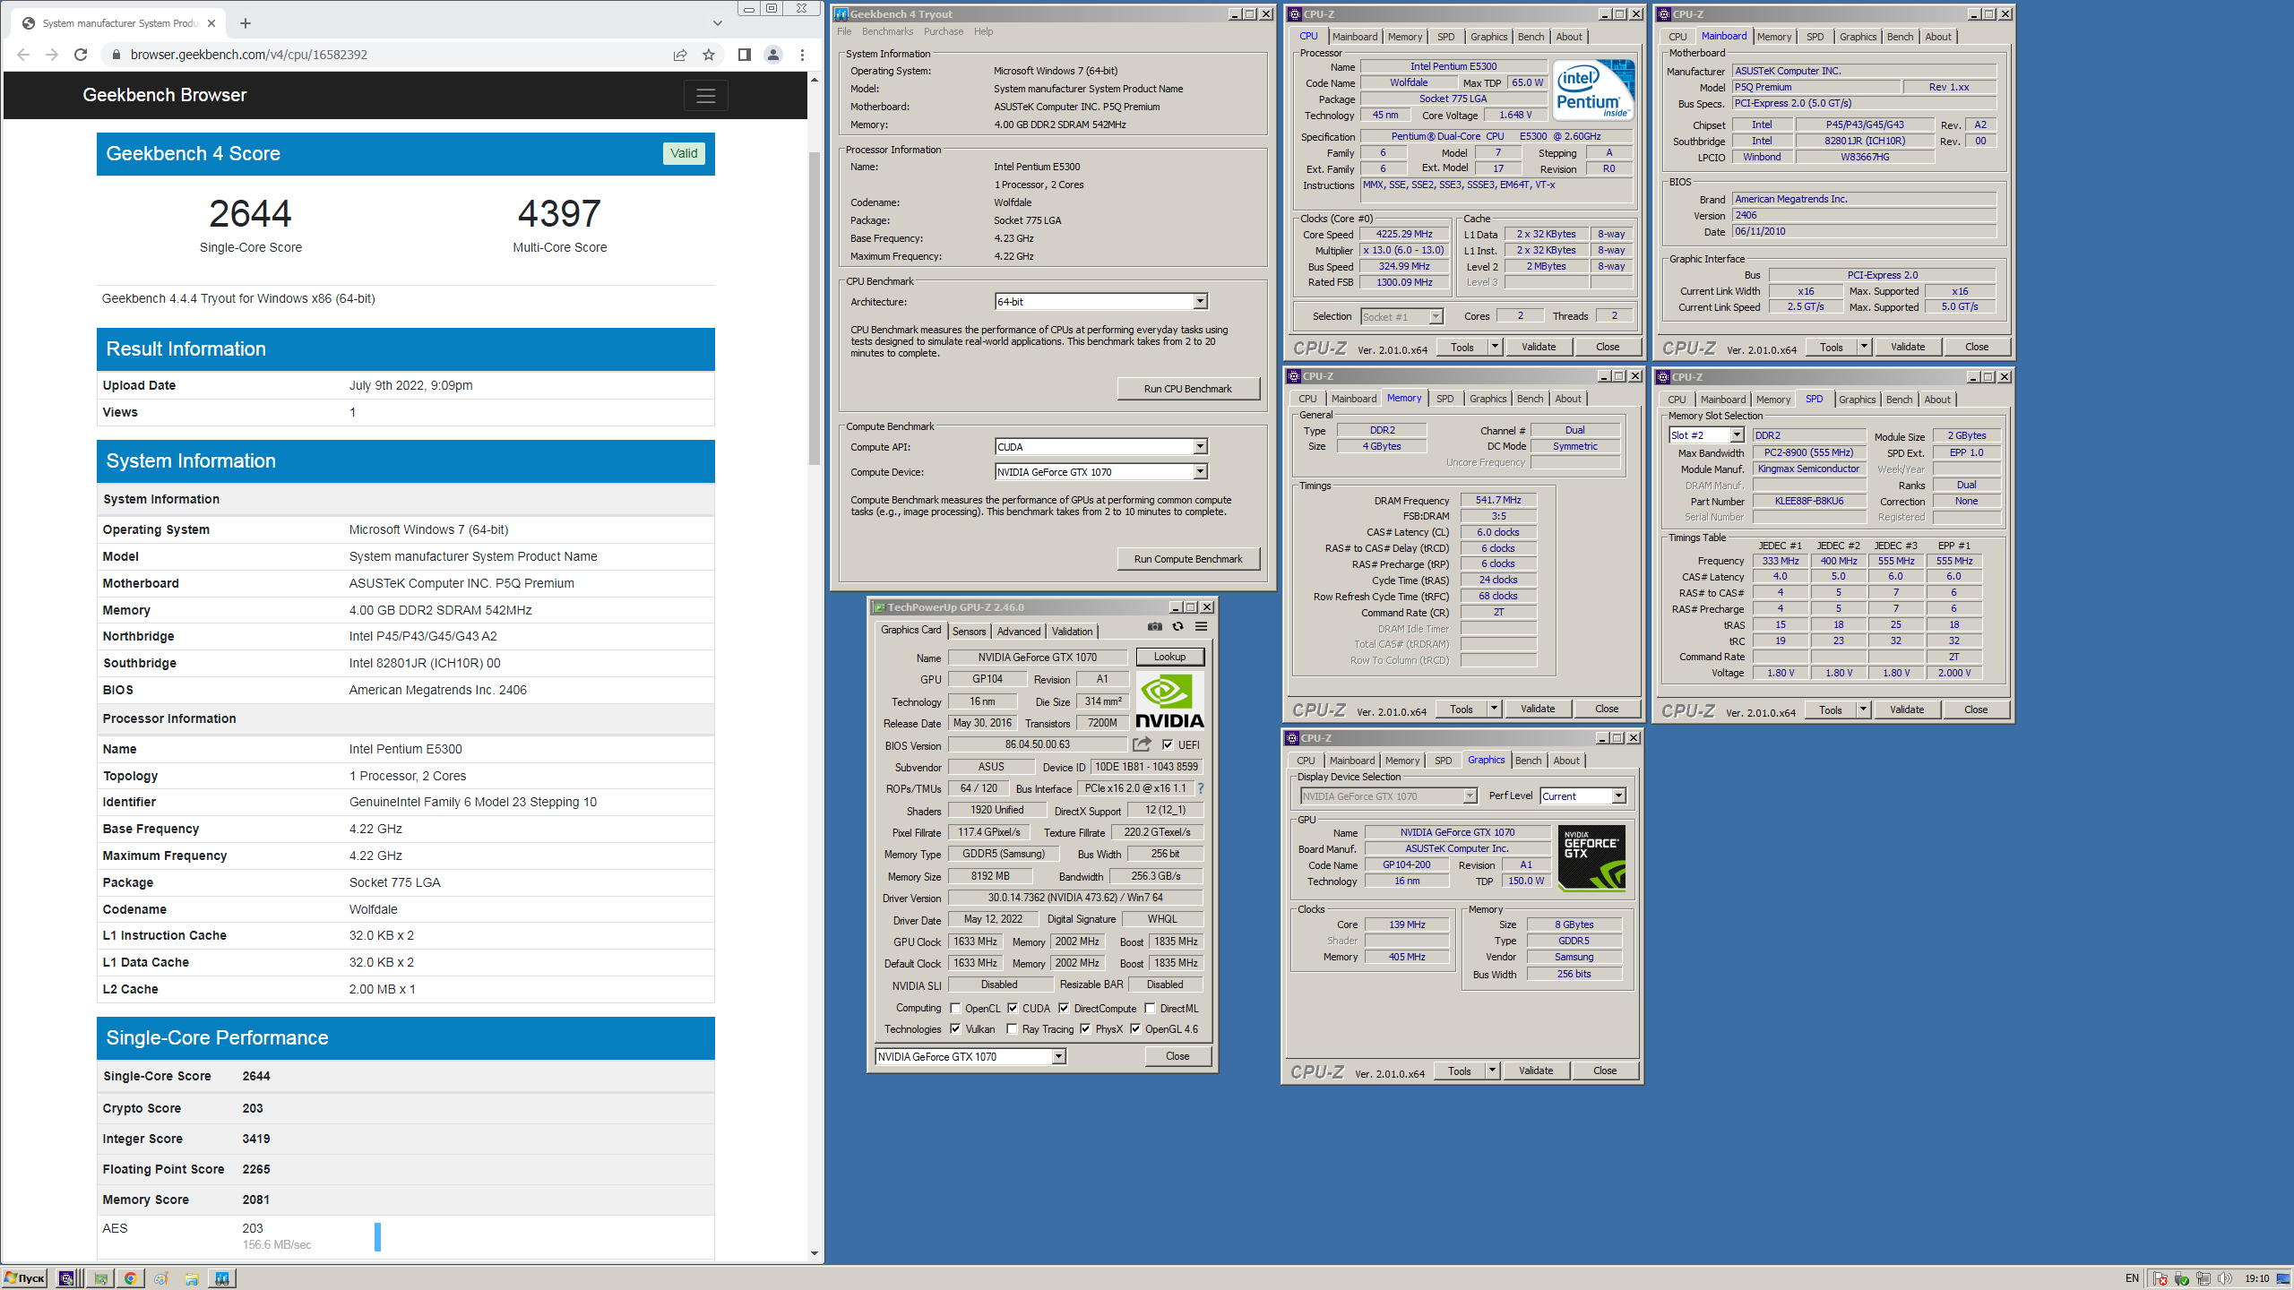The image size is (2294, 1290).
Task: Toggle the PhysX checkbox in GPU-Z
Action: coord(1085,1028)
